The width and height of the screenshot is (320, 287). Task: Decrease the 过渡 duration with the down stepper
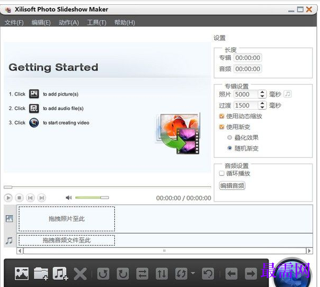263,108
